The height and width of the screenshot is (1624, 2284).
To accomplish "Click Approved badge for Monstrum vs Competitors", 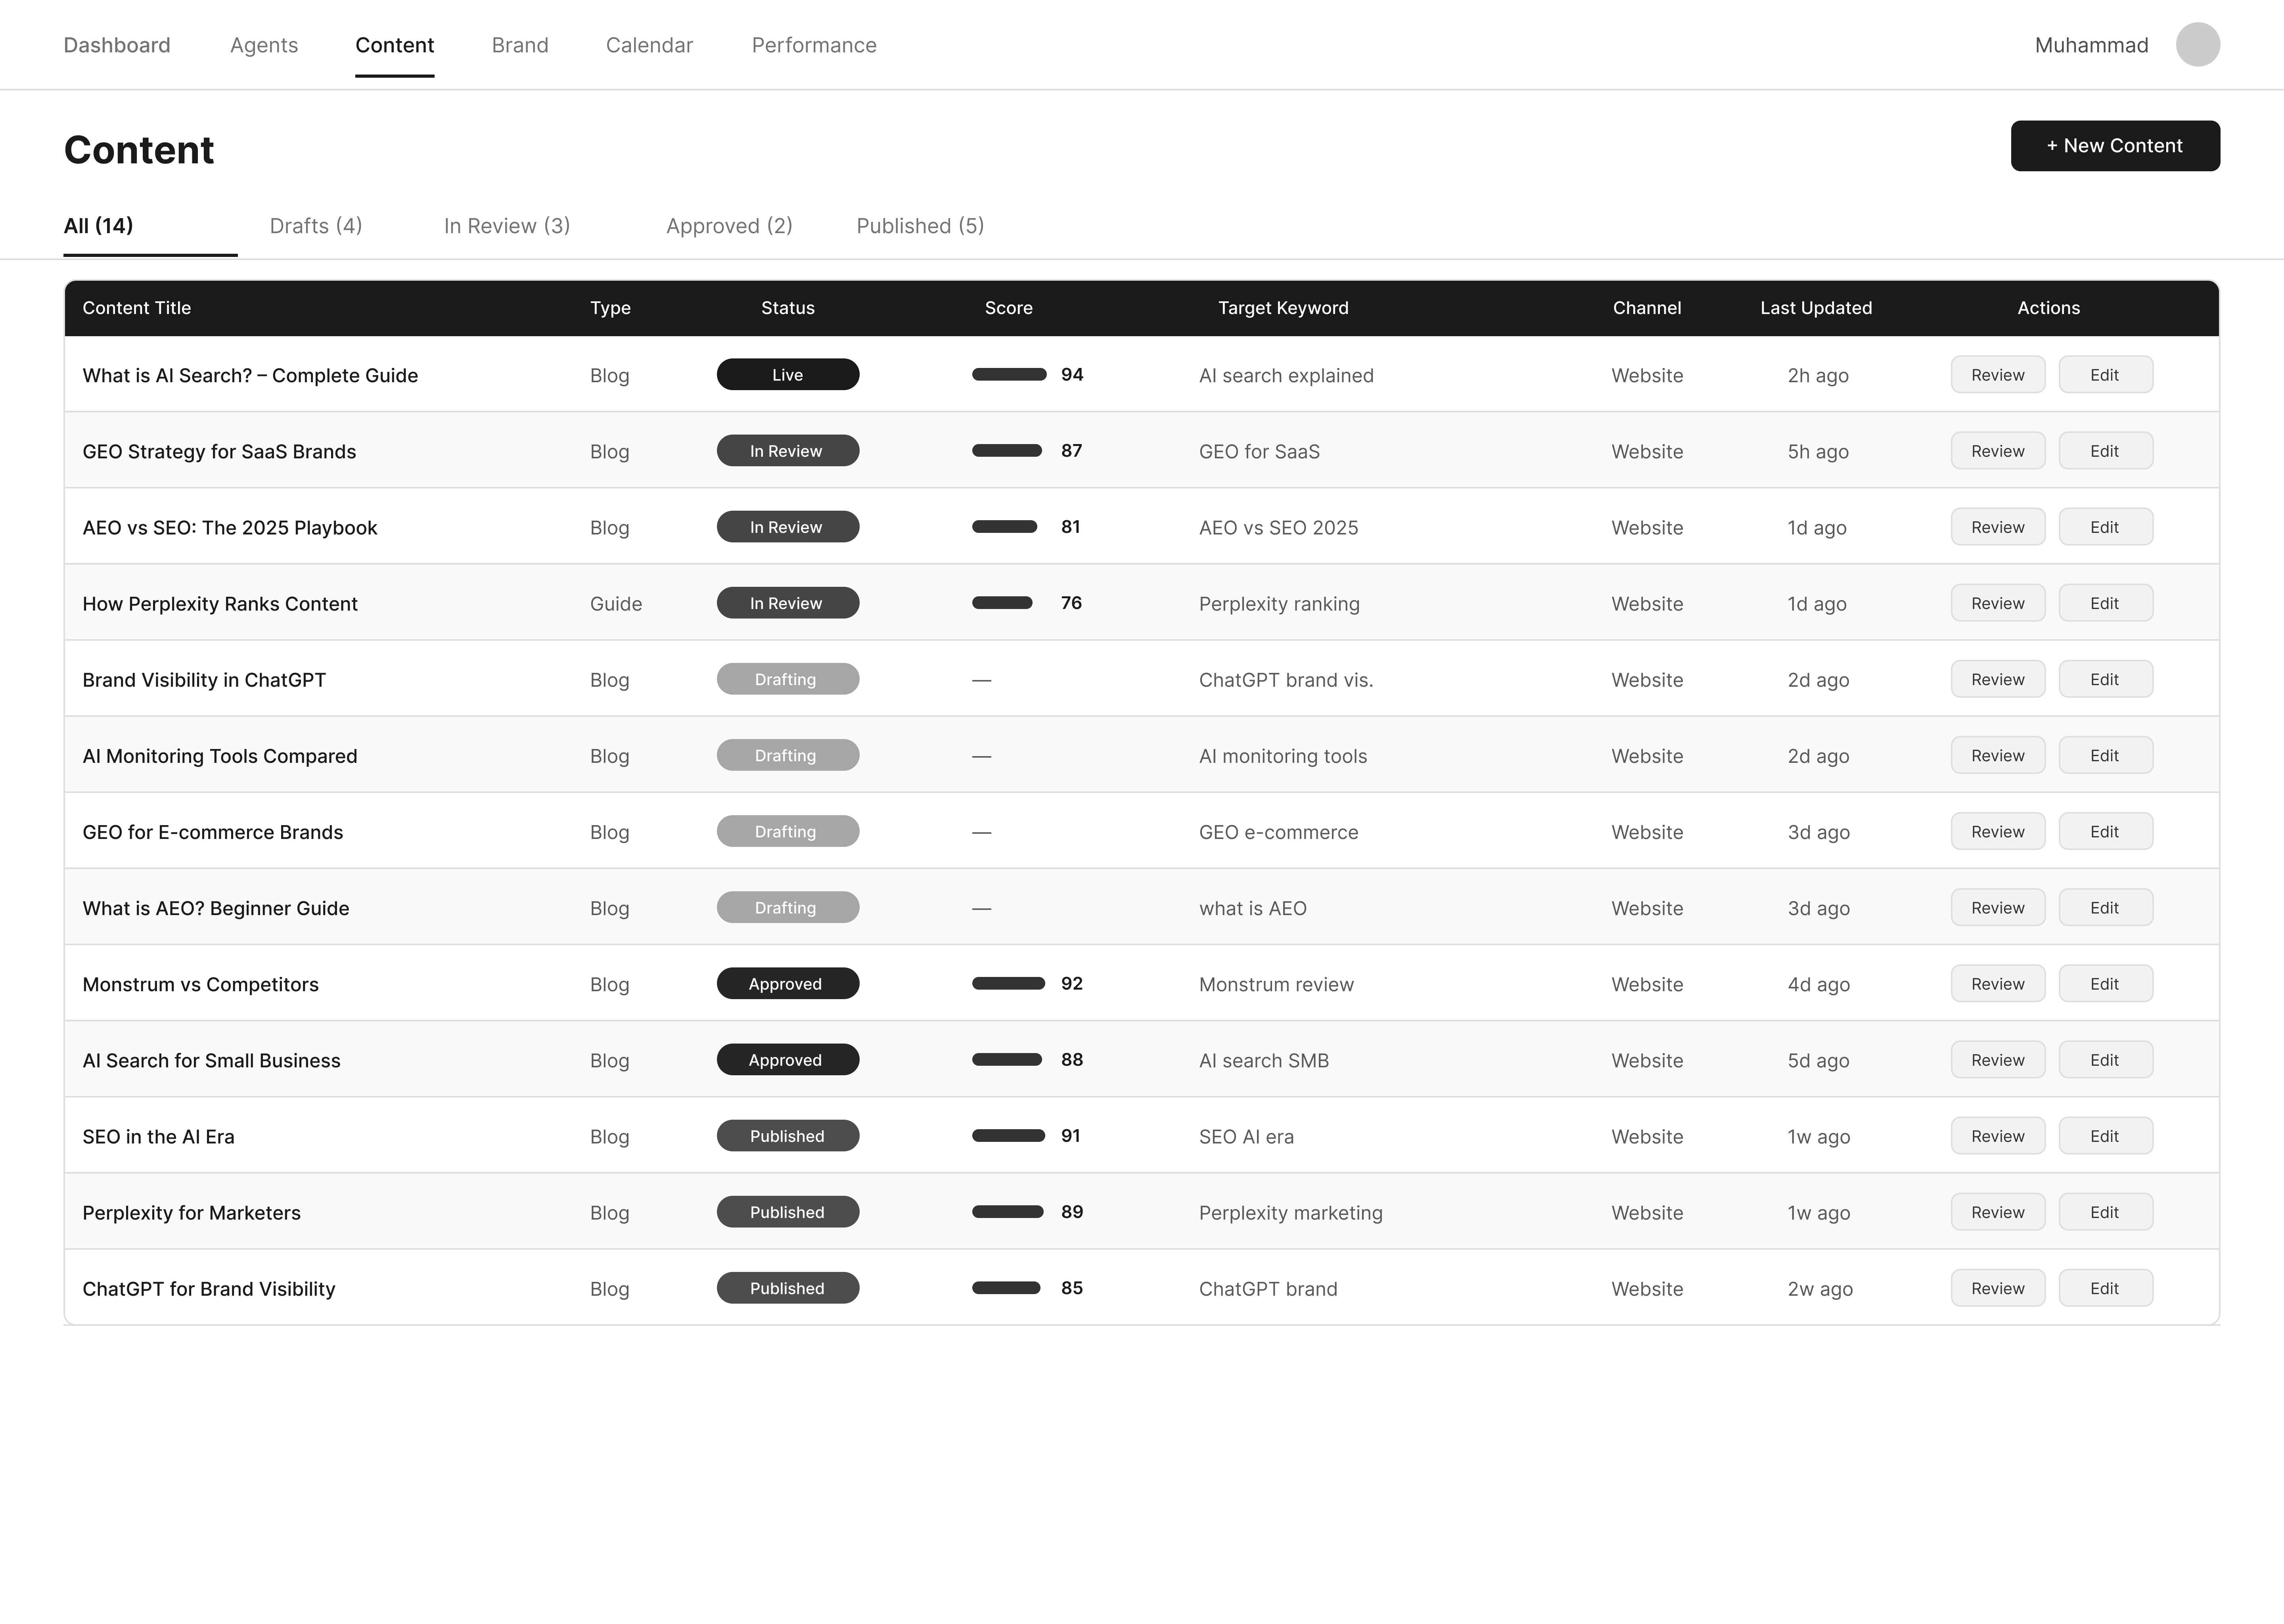I will 787,982.
